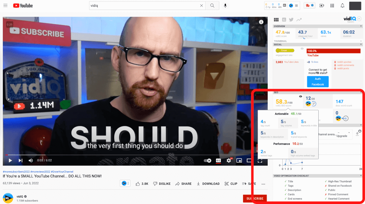
Task: Open the #GrowYourChannel hashtag
Action: (62, 172)
